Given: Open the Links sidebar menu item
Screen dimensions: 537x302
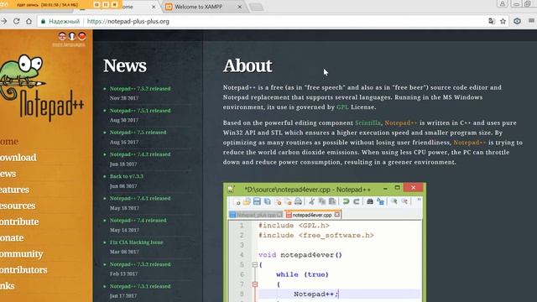Looking at the screenshot, I should click(x=8, y=286).
